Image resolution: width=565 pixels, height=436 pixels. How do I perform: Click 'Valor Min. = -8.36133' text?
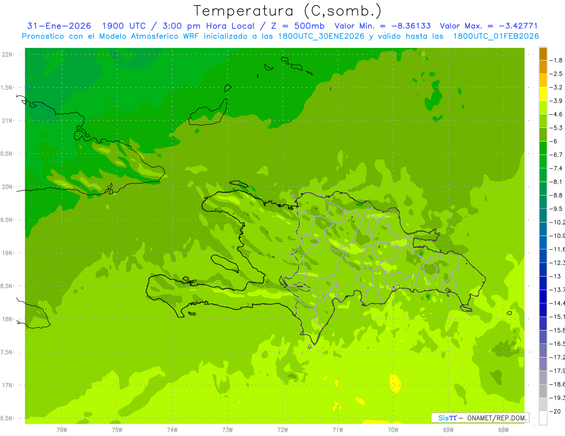pos(382,26)
